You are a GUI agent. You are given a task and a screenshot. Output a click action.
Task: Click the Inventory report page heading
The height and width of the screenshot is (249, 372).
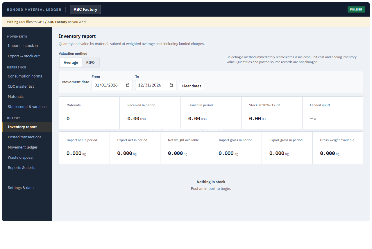tap(77, 36)
